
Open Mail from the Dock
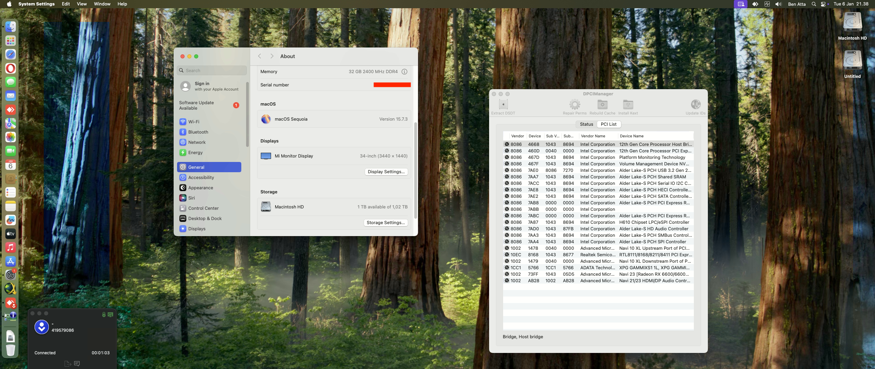pos(11,96)
